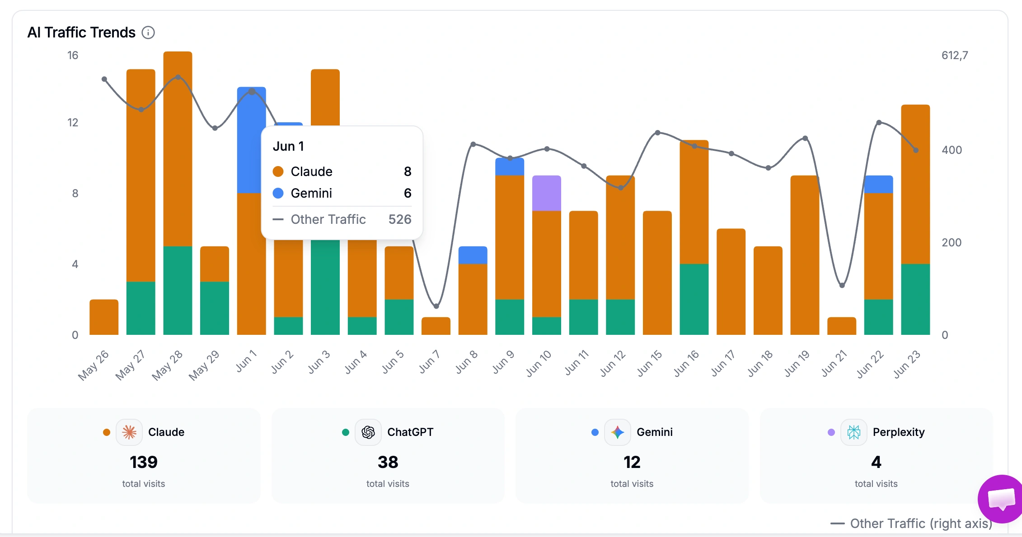Click the blue Gemini dot in the tooltip
This screenshot has height=537, width=1022.
coord(278,193)
